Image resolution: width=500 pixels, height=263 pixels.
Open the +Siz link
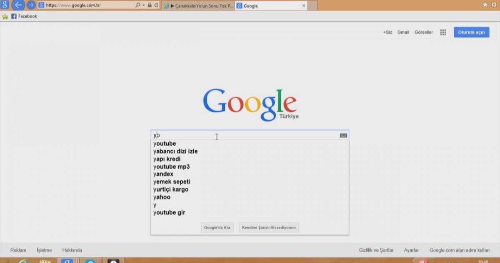tap(387, 32)
